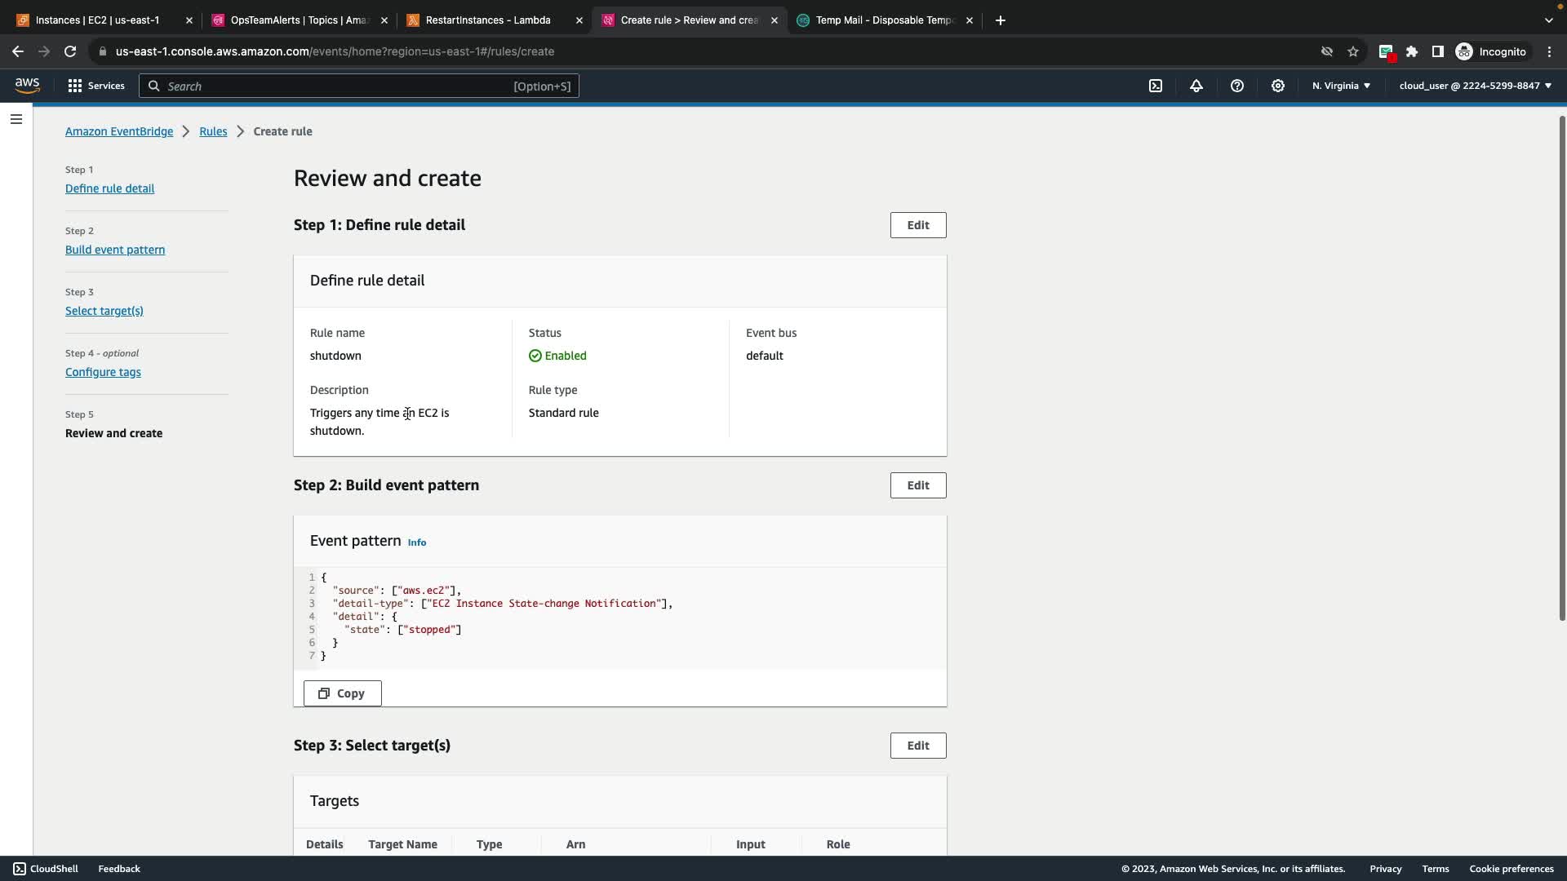This screenshot has height=881, width=1567.
Task: Expand the hamburger side navigation menu
Action: pyautogui.click(x=16, y=119)
